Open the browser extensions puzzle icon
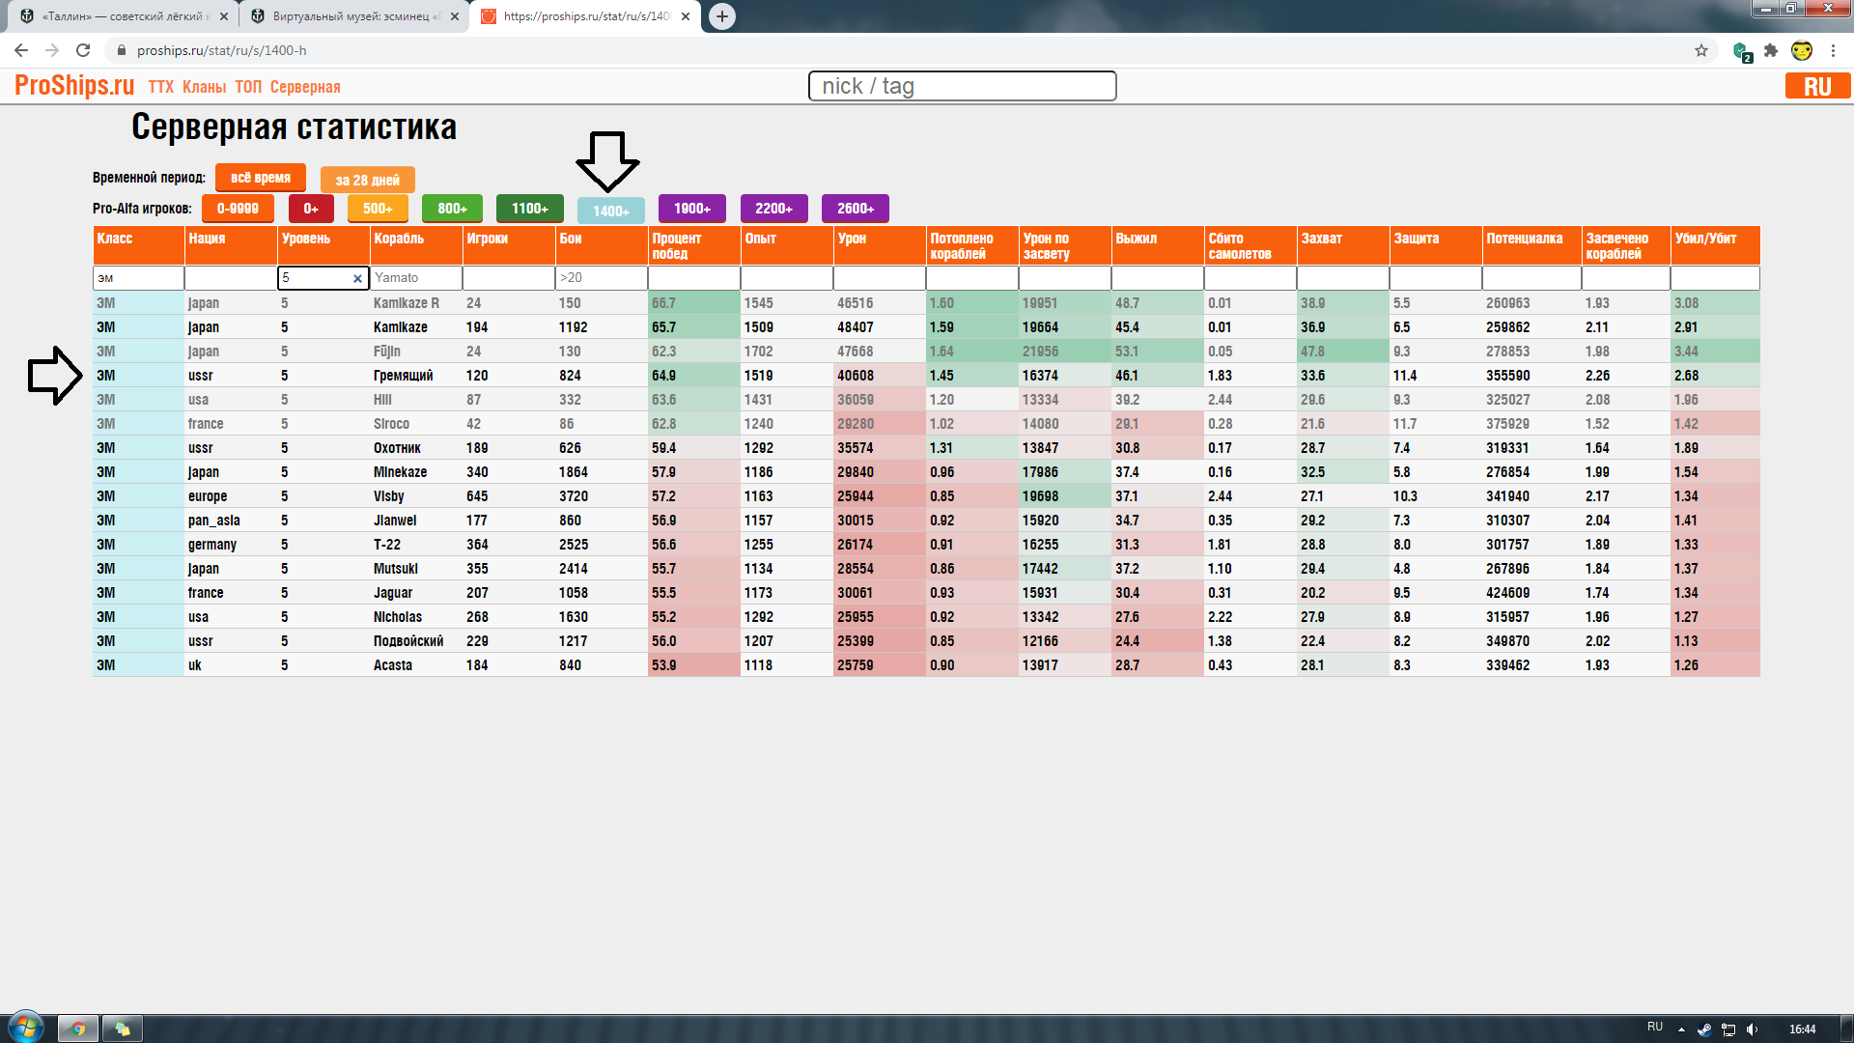 click(1771, 50)
